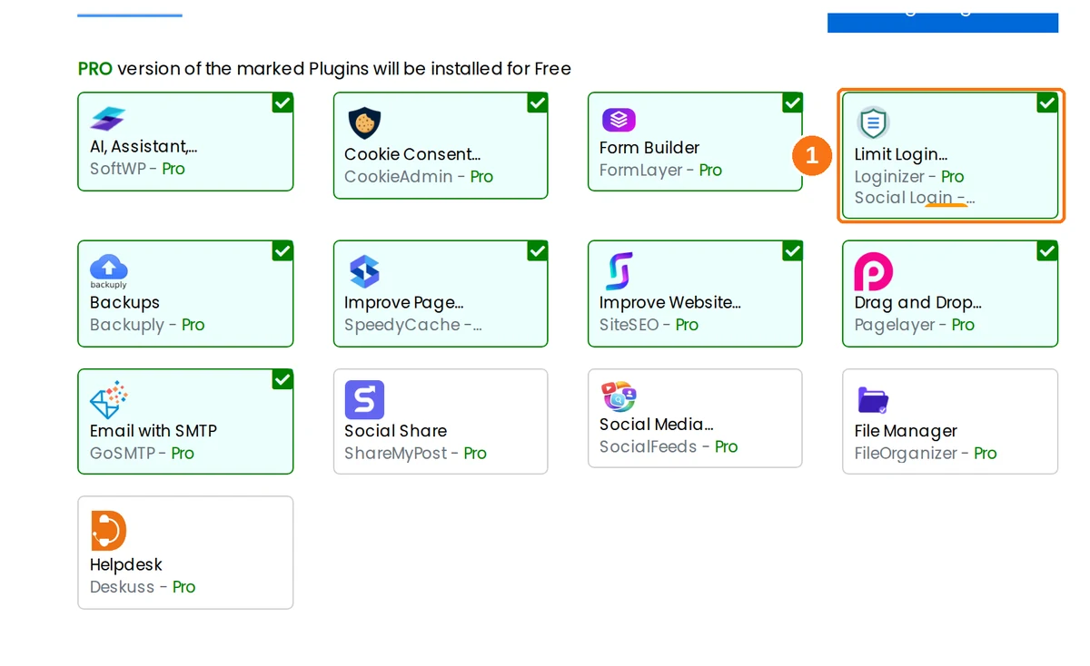The height and width of the screenshot is (666, 1090).
Task: Click the SiteSEO plugin icon
Action: click(619, 271)
